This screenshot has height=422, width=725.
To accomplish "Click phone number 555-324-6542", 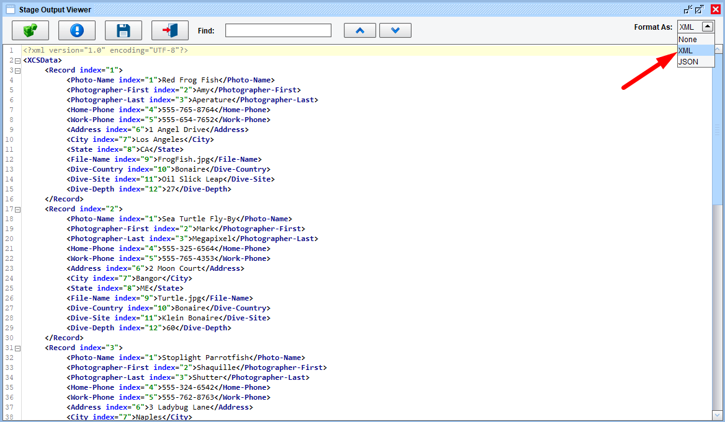I will pyautogui.click(x=188, y=387).
